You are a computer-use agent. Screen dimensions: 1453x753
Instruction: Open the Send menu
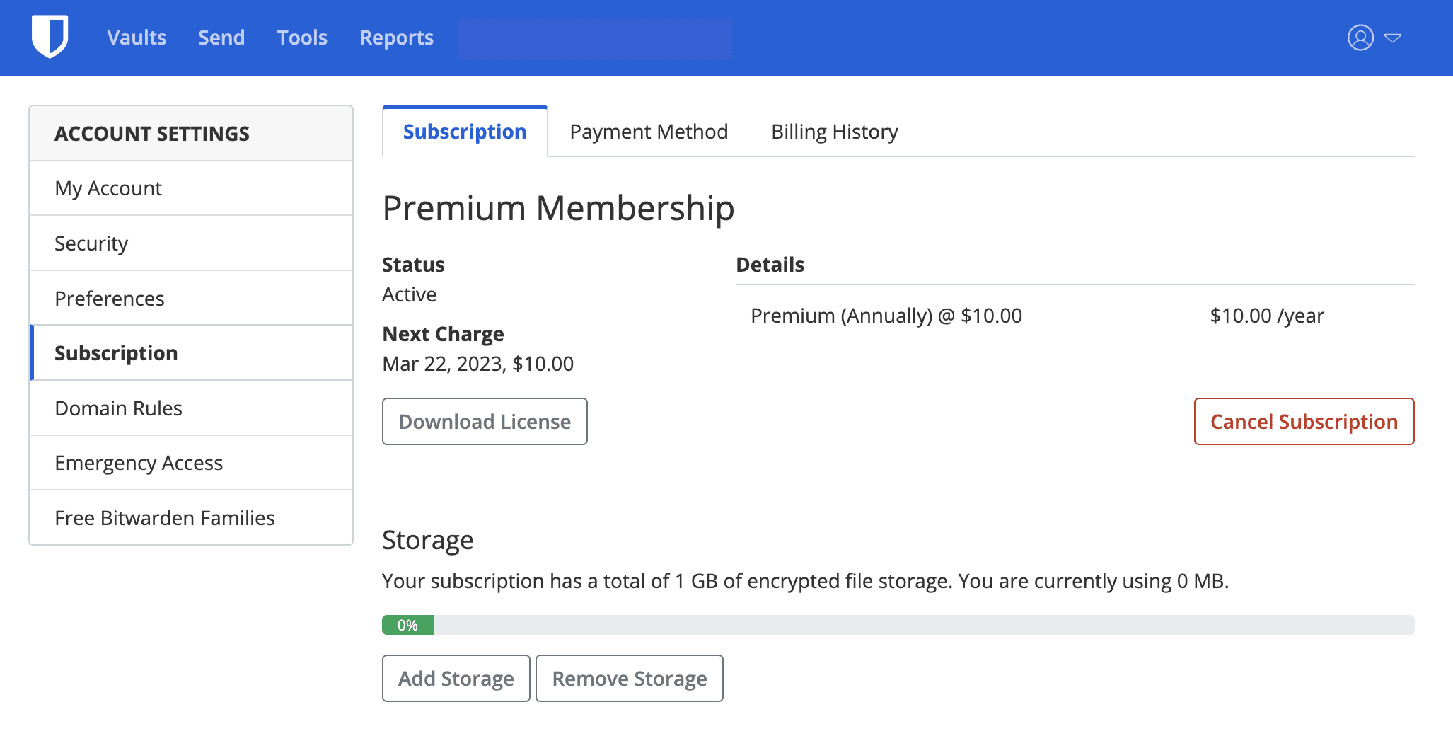[x=221, y=38]
